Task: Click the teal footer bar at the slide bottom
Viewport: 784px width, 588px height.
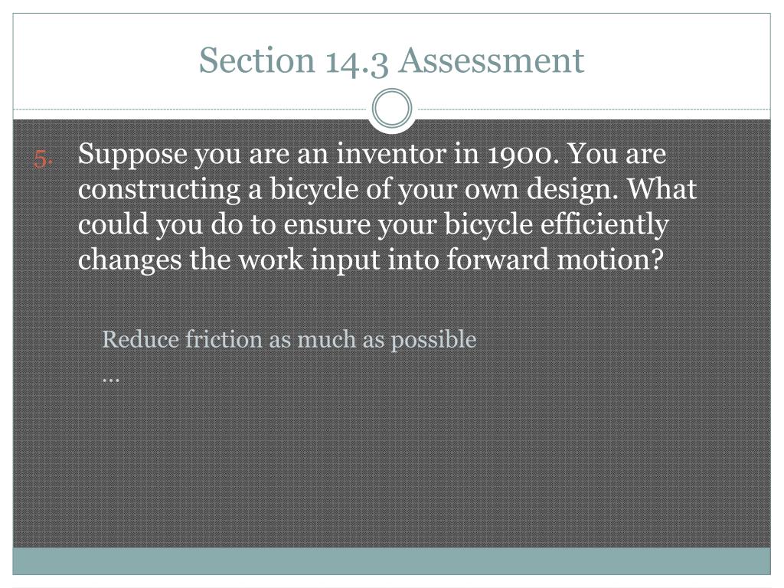Action: click(x=391, y=561)
